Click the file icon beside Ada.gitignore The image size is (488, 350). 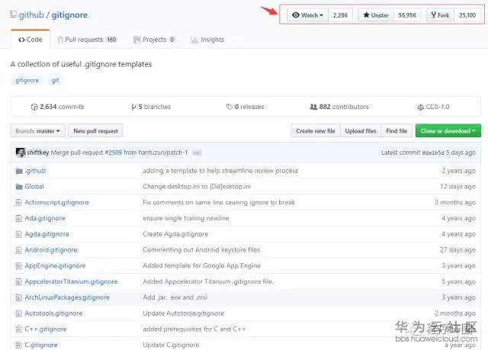click(18, 218)
